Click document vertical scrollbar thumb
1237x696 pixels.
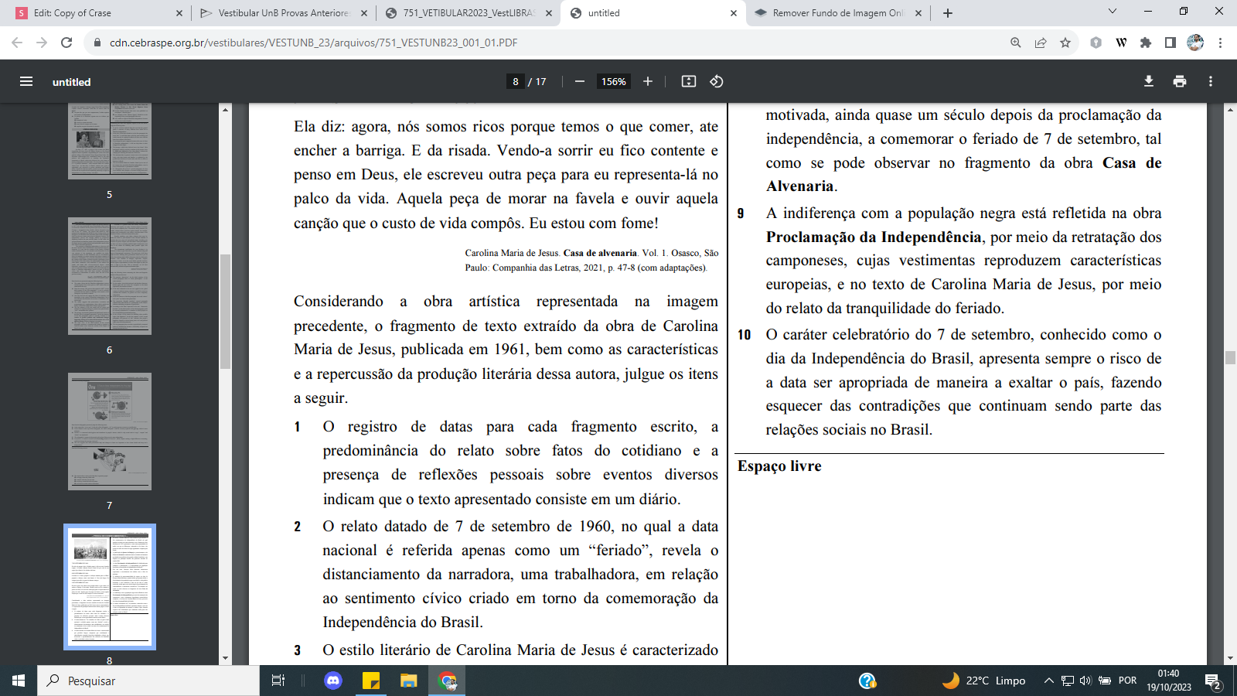(1230, 357)
